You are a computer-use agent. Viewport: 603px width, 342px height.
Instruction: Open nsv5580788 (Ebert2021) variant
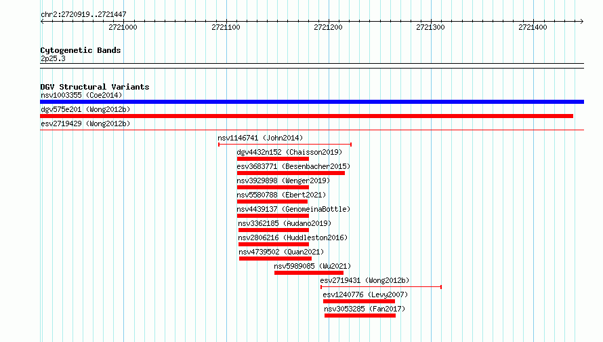pos(281,195)
